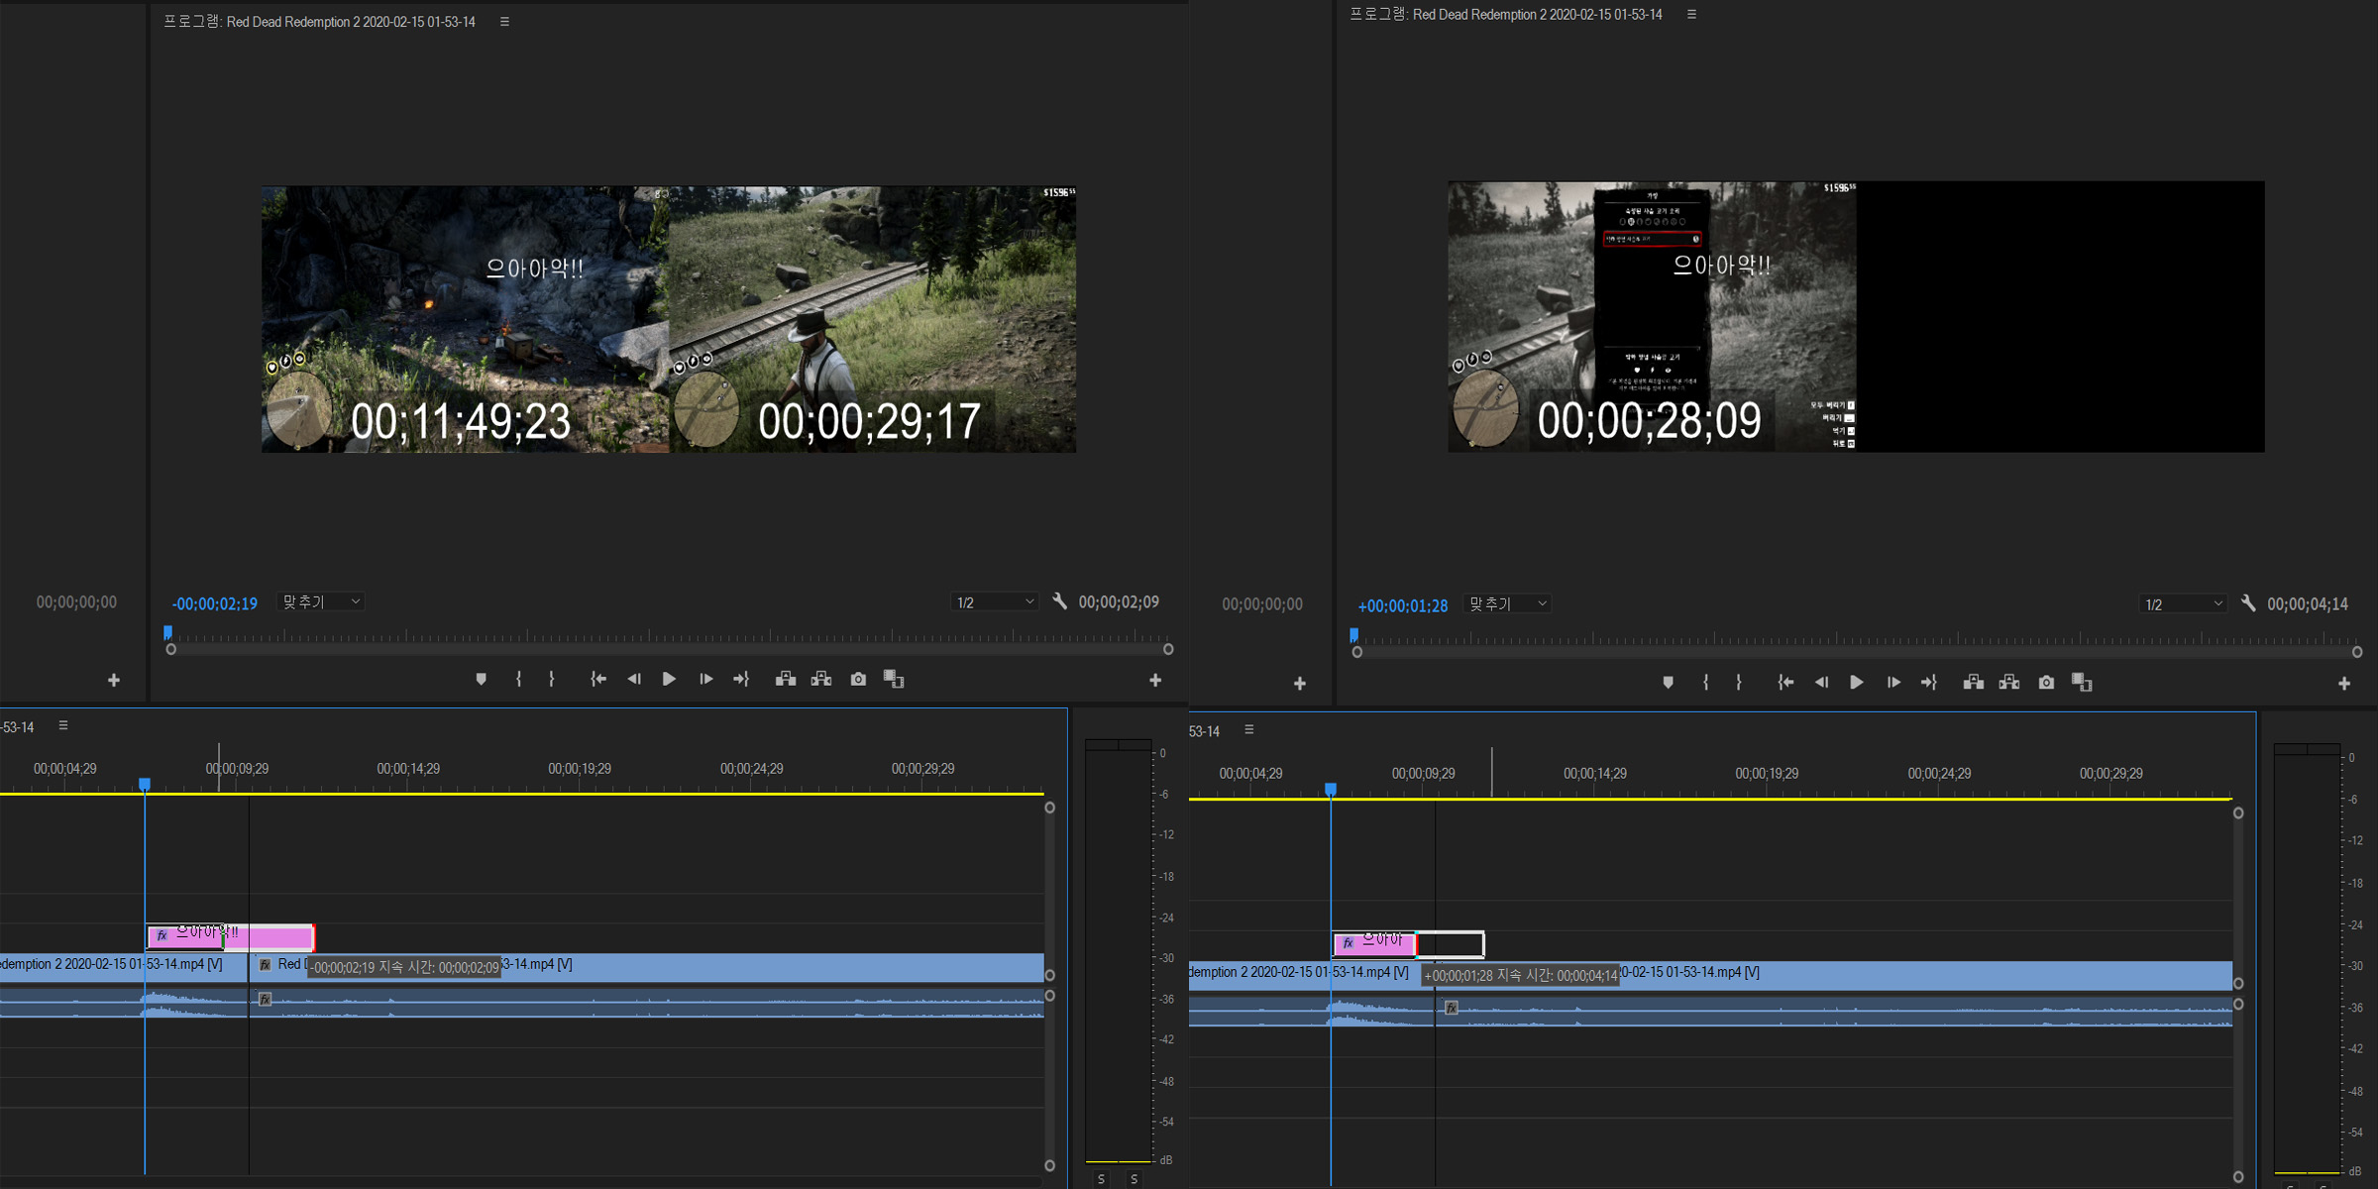Open left program panel hamburger menu
The height and width of the screenshot is (1189, 2378).
(x=504, y=22)
